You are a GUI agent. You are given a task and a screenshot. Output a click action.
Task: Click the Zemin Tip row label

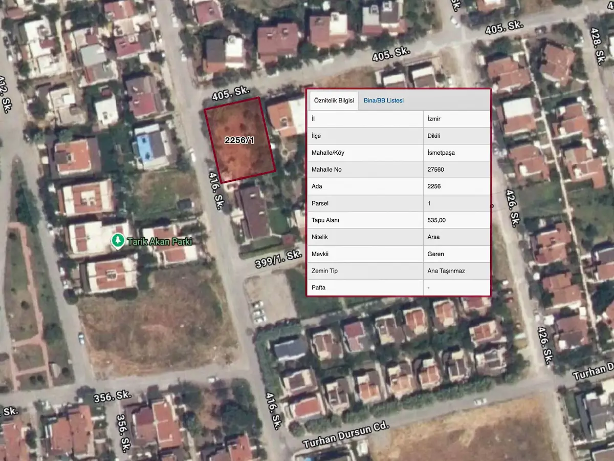click(x=324, y=271)
